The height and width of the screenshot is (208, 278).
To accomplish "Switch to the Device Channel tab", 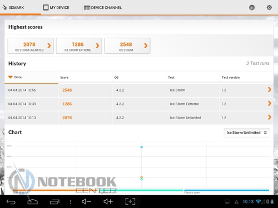I will (103, 8).
